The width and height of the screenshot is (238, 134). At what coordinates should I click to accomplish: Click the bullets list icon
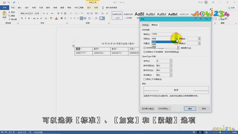point(71,13)
